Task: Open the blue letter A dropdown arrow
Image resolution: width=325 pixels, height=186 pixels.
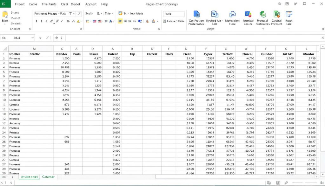Action: coord(114,21)
